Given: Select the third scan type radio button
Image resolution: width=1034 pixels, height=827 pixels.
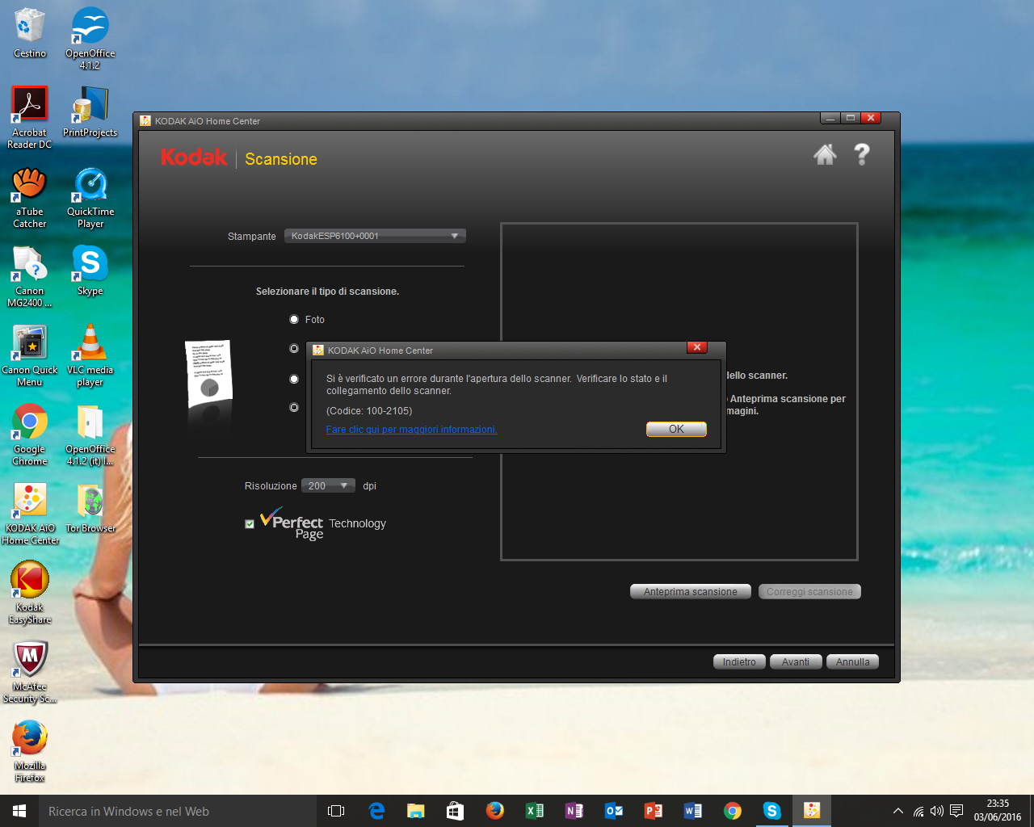Looking at the screenshot, I should point(294,379).
